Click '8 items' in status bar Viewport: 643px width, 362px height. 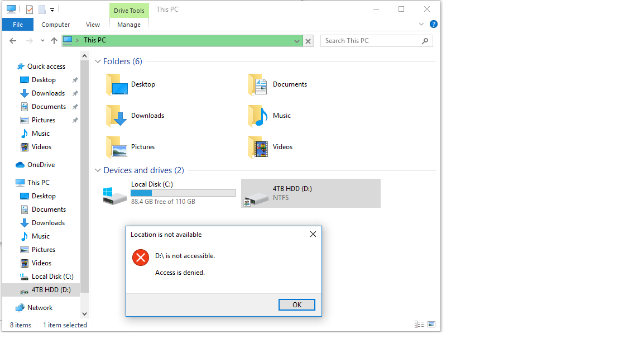pyautogui.click(x=21, y=325)
